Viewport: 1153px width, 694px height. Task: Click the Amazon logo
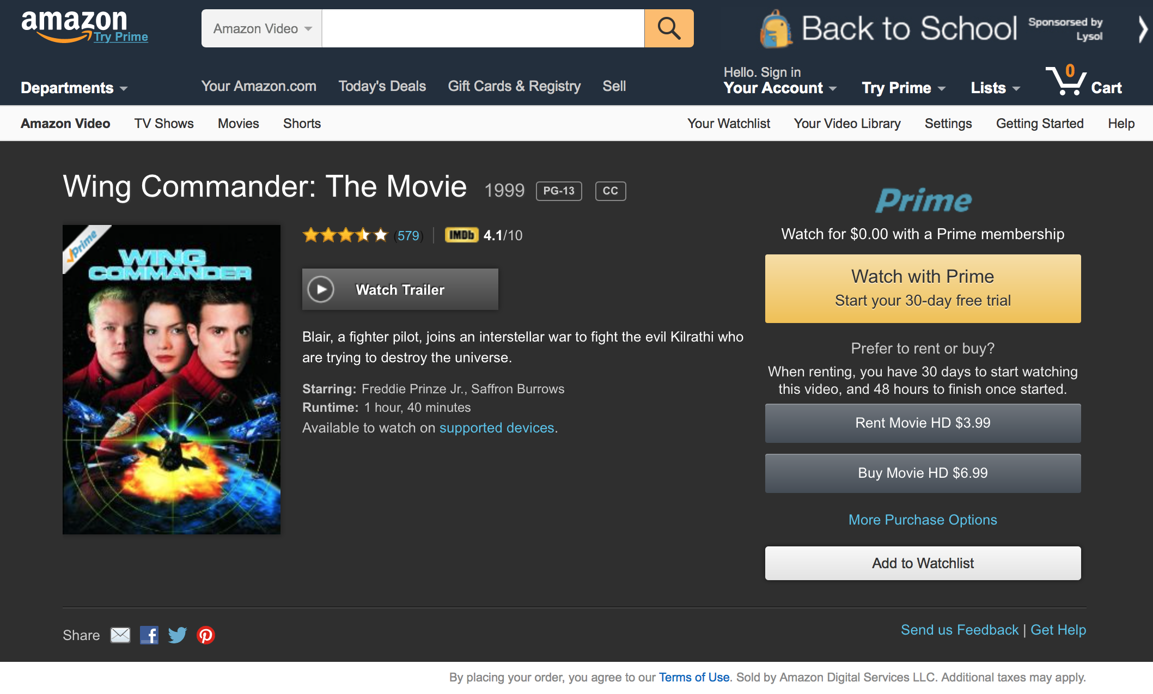point(74,25)
